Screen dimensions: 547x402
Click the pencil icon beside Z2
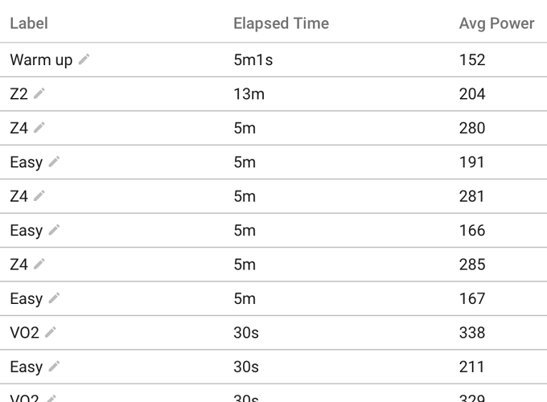click(39, 93)
